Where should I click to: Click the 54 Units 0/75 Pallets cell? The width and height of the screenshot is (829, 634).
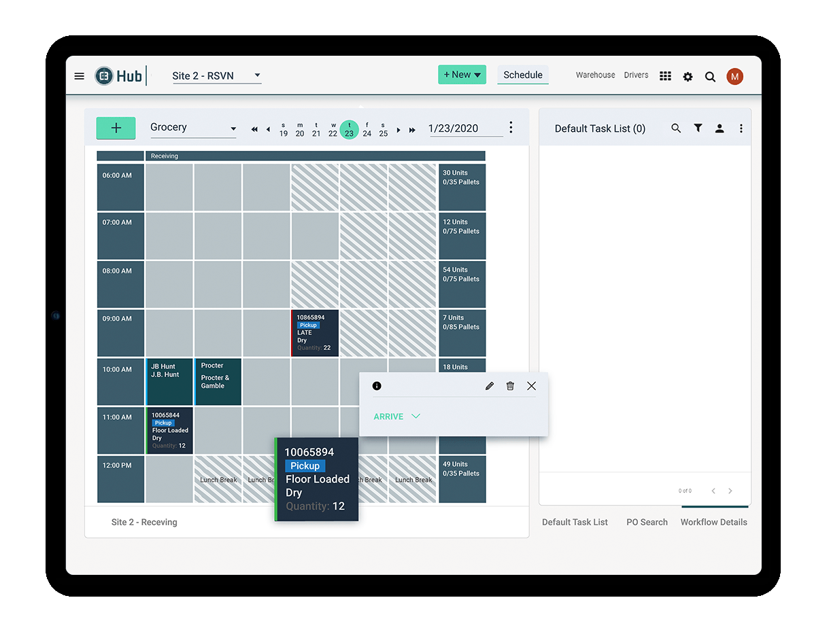pyautogui.click(x=462, y=285)
